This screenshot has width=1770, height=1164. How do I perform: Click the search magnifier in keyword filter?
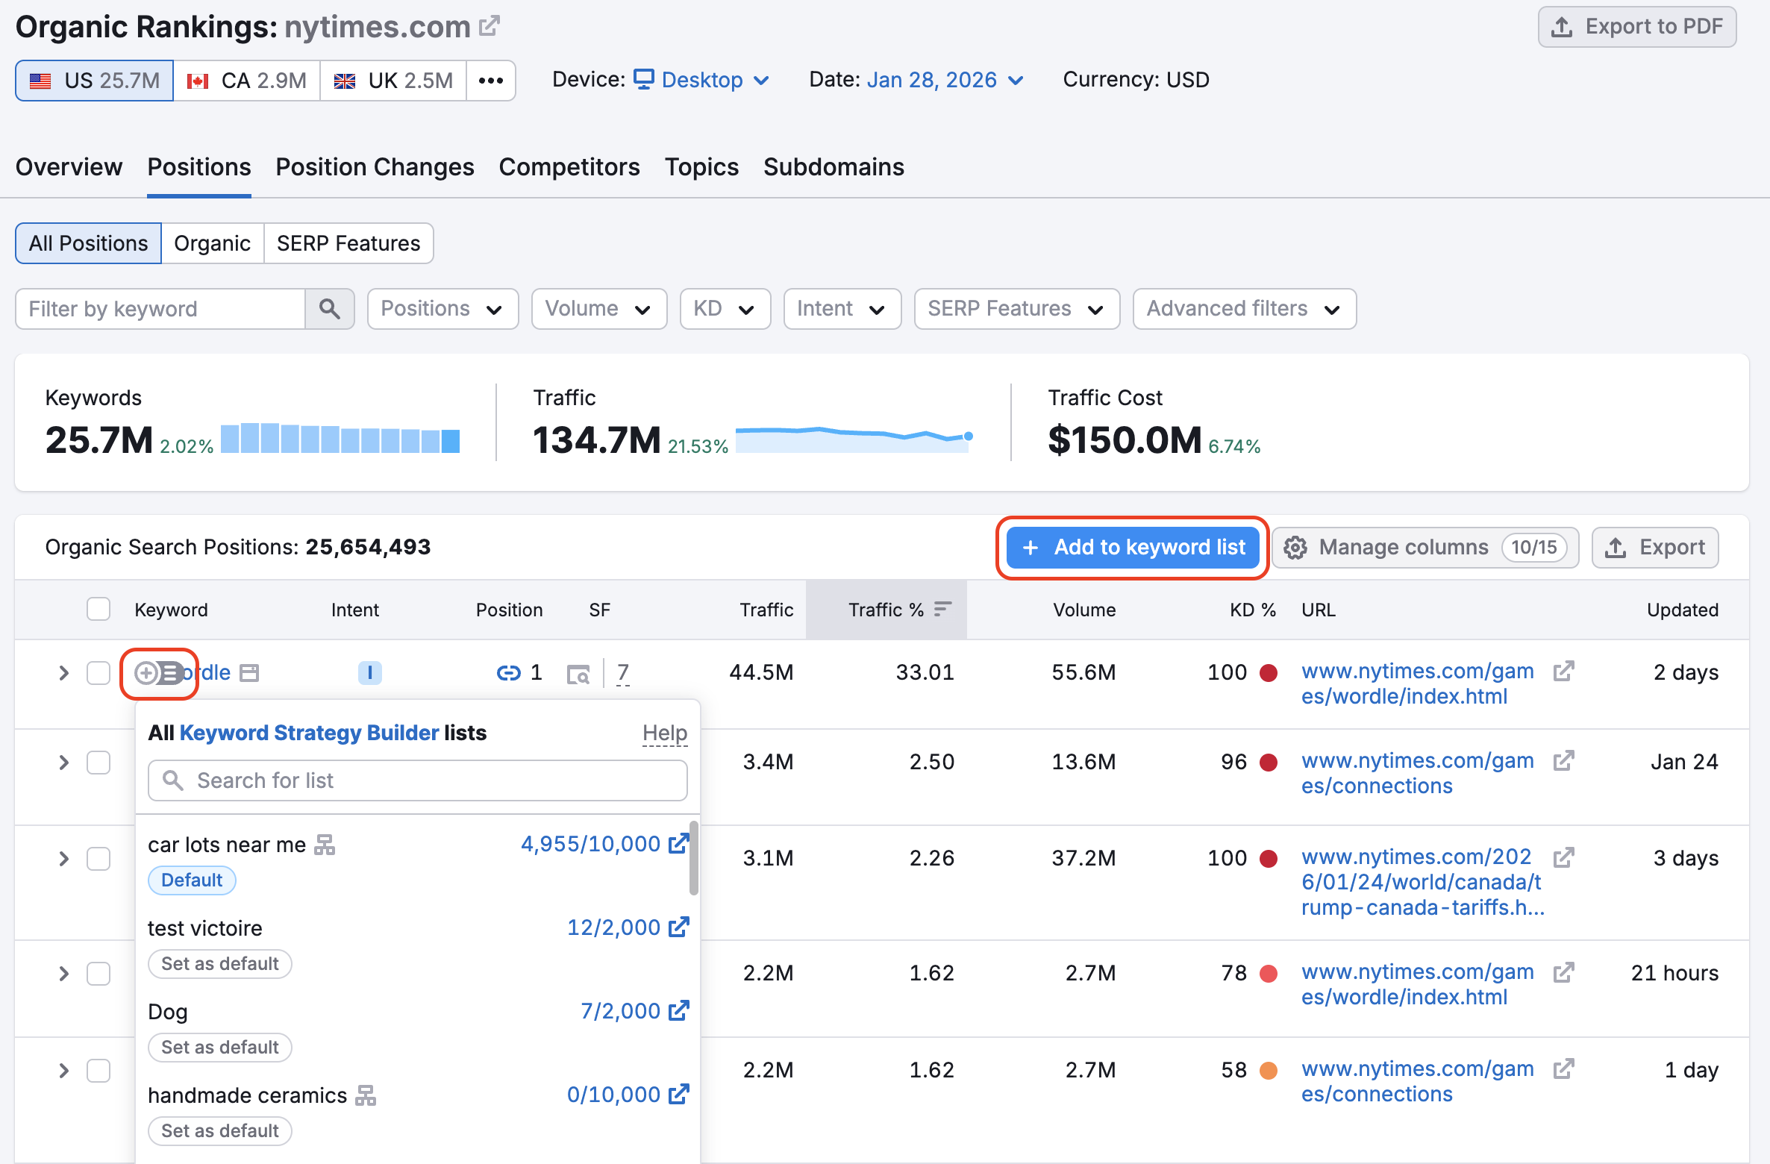click(x=329, y=309)
